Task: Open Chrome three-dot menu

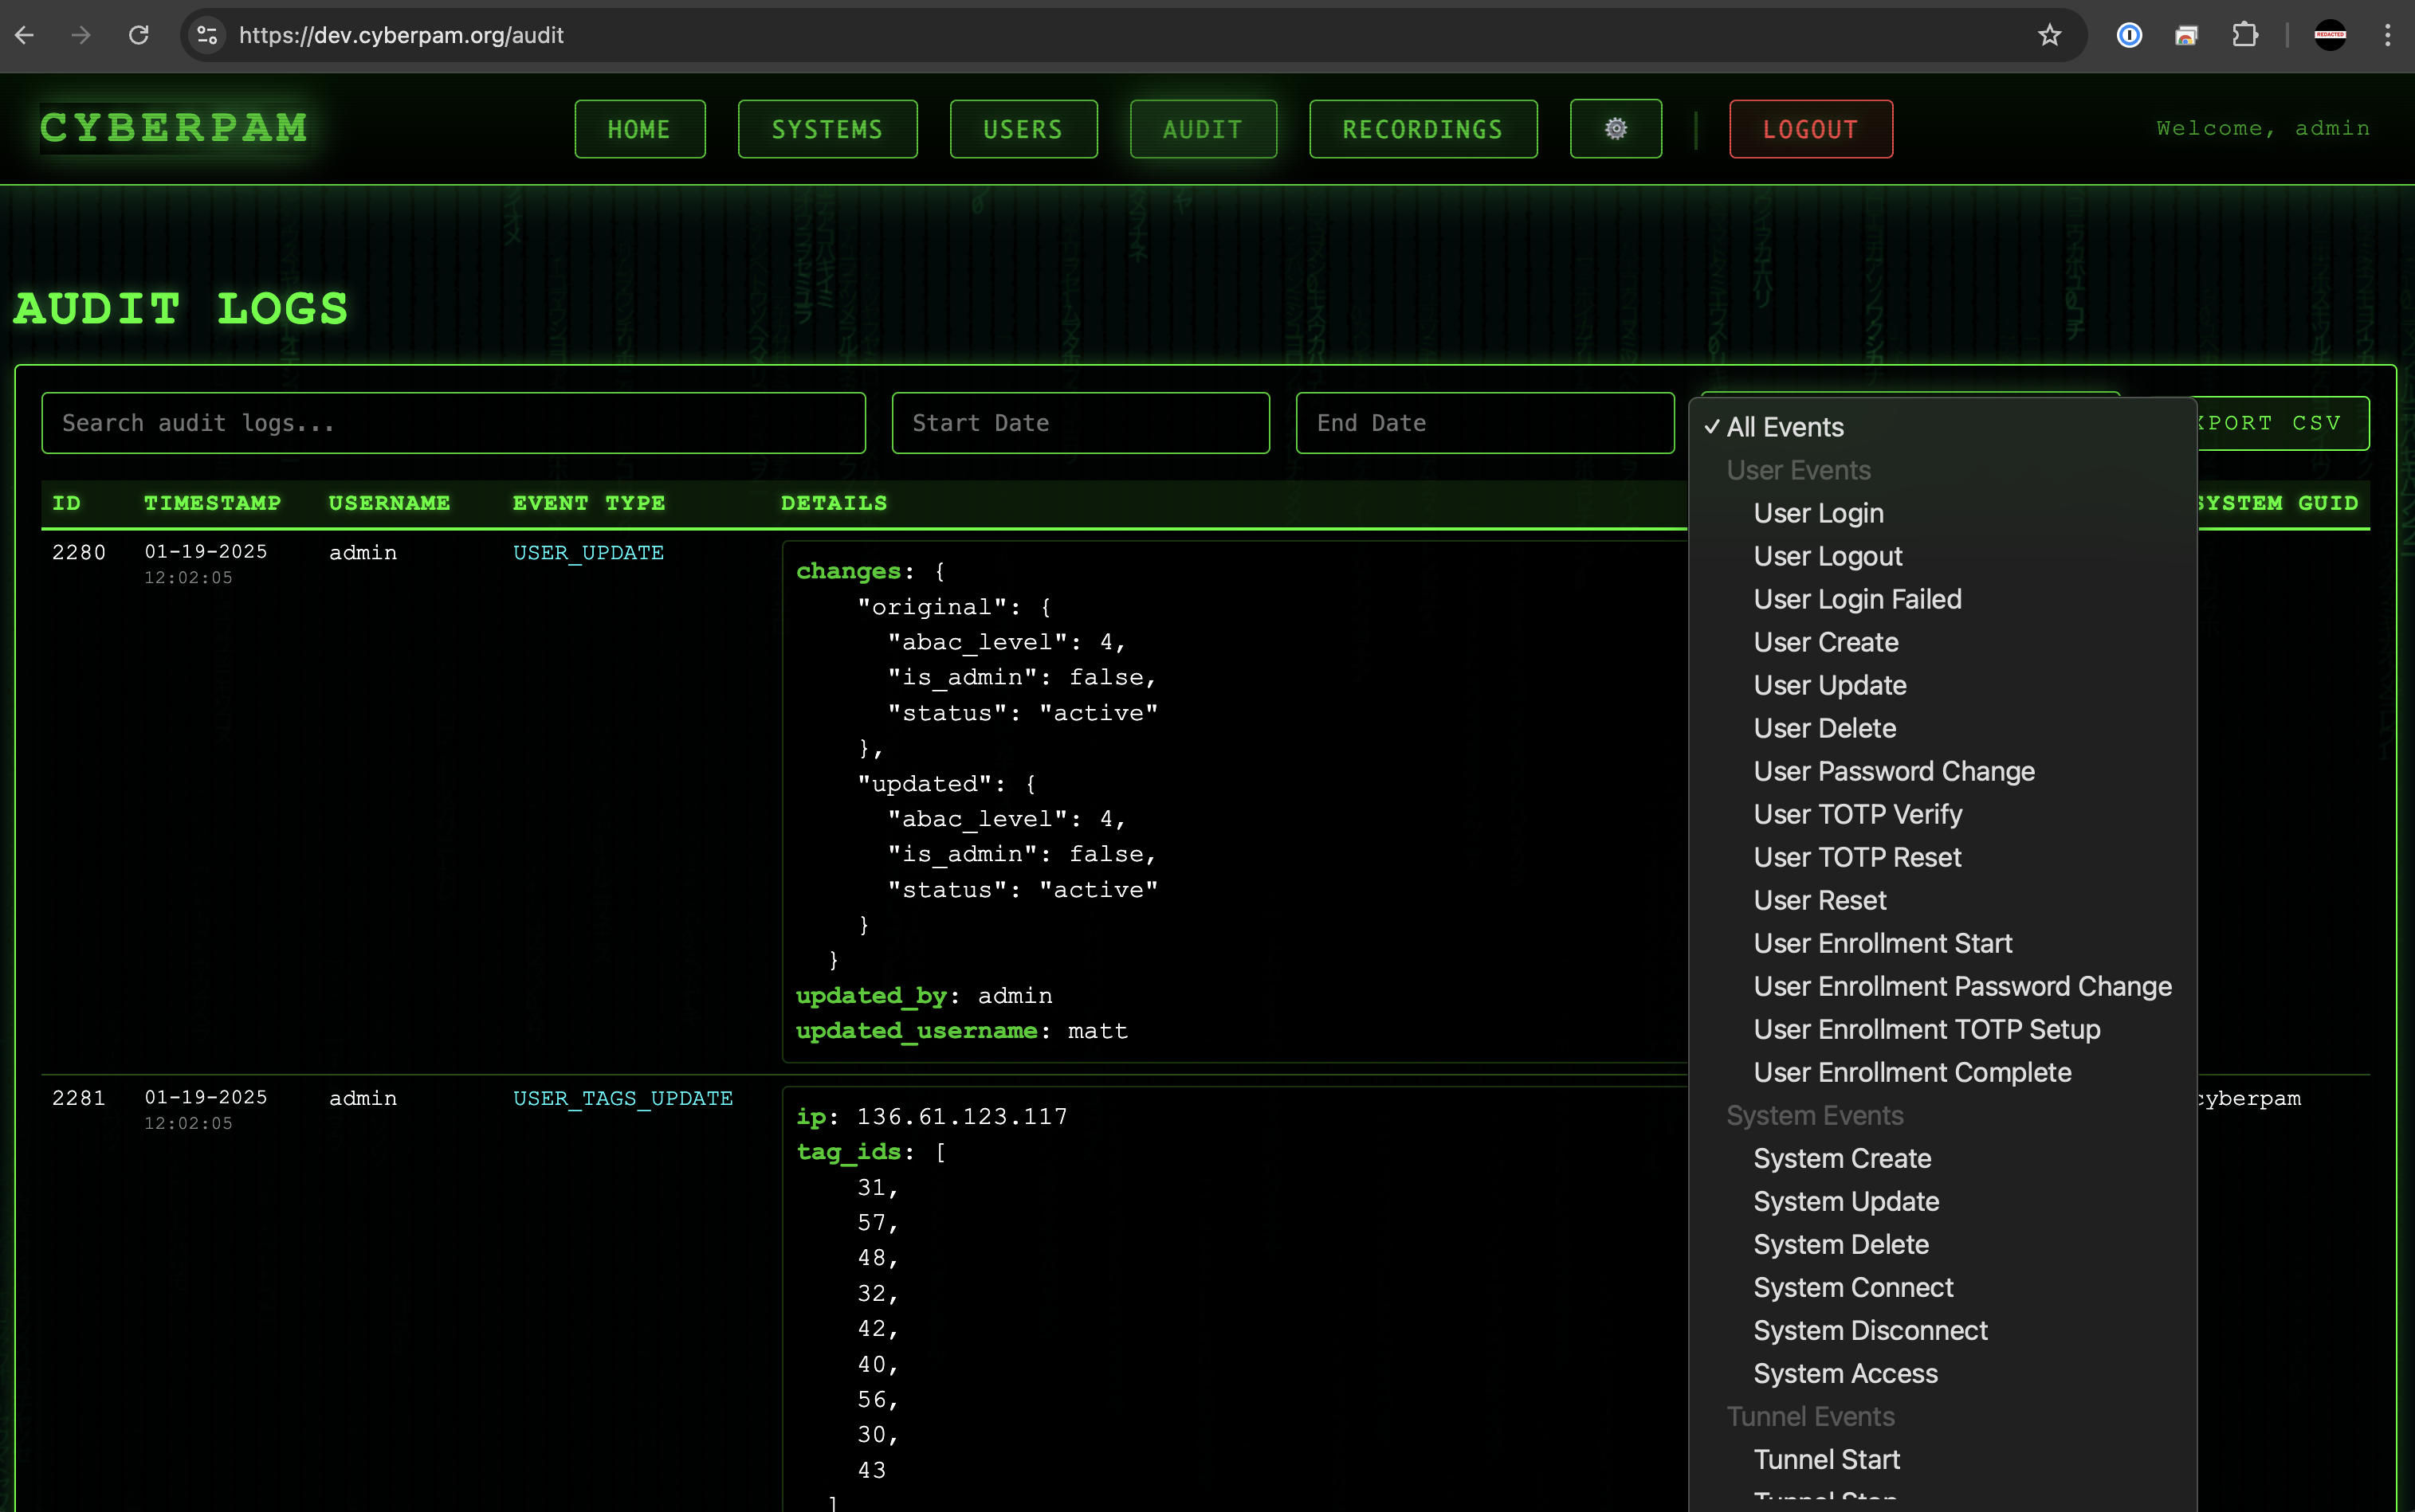Action: (2387, 35)
